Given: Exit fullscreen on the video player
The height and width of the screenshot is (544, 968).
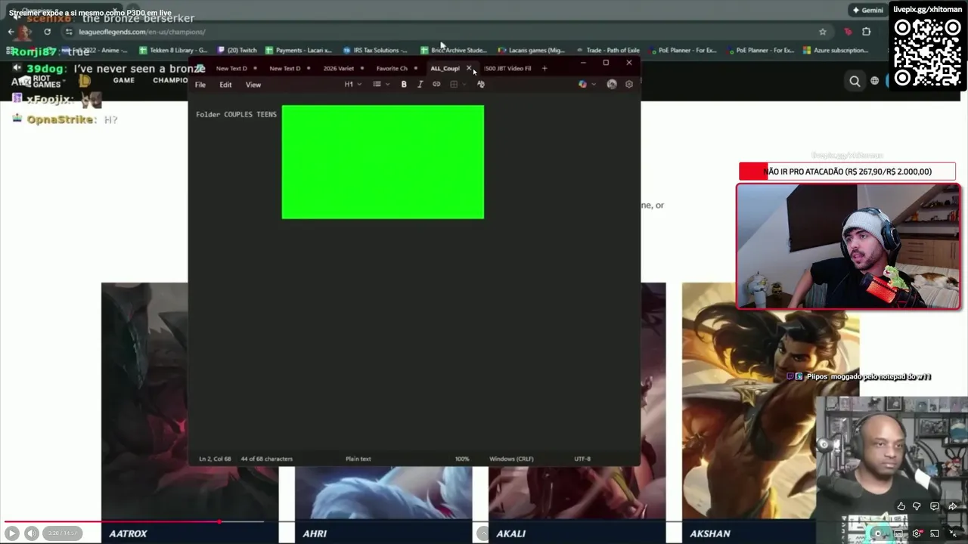Looking at the screenshot, I should coord(953,533).
